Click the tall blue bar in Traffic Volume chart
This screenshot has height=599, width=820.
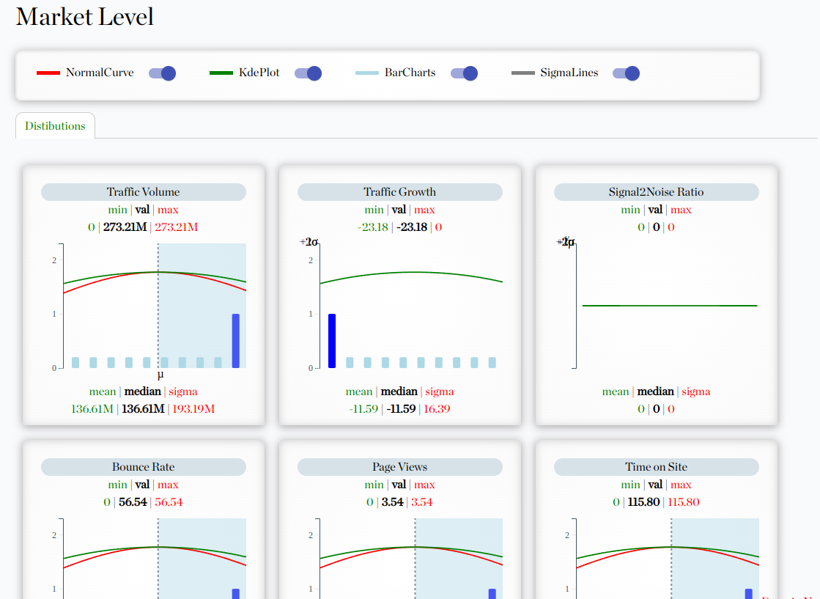(235, 341)
